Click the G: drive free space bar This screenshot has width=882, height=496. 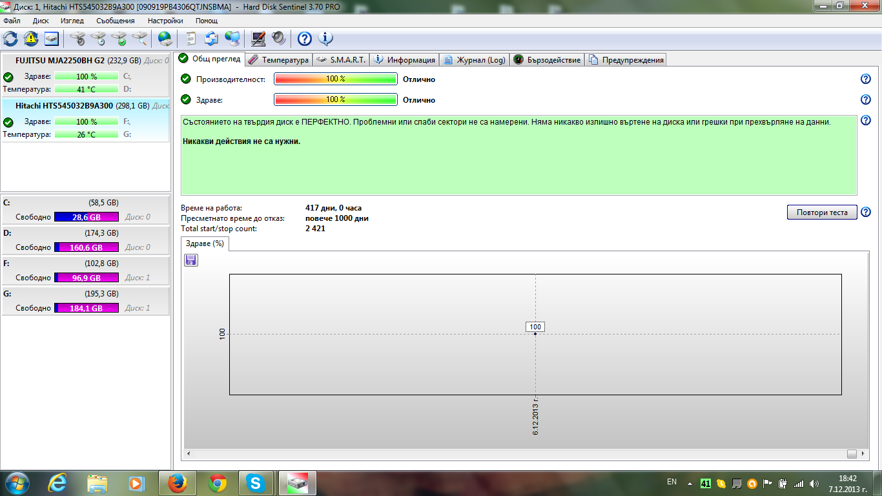[x=87, y=308]
